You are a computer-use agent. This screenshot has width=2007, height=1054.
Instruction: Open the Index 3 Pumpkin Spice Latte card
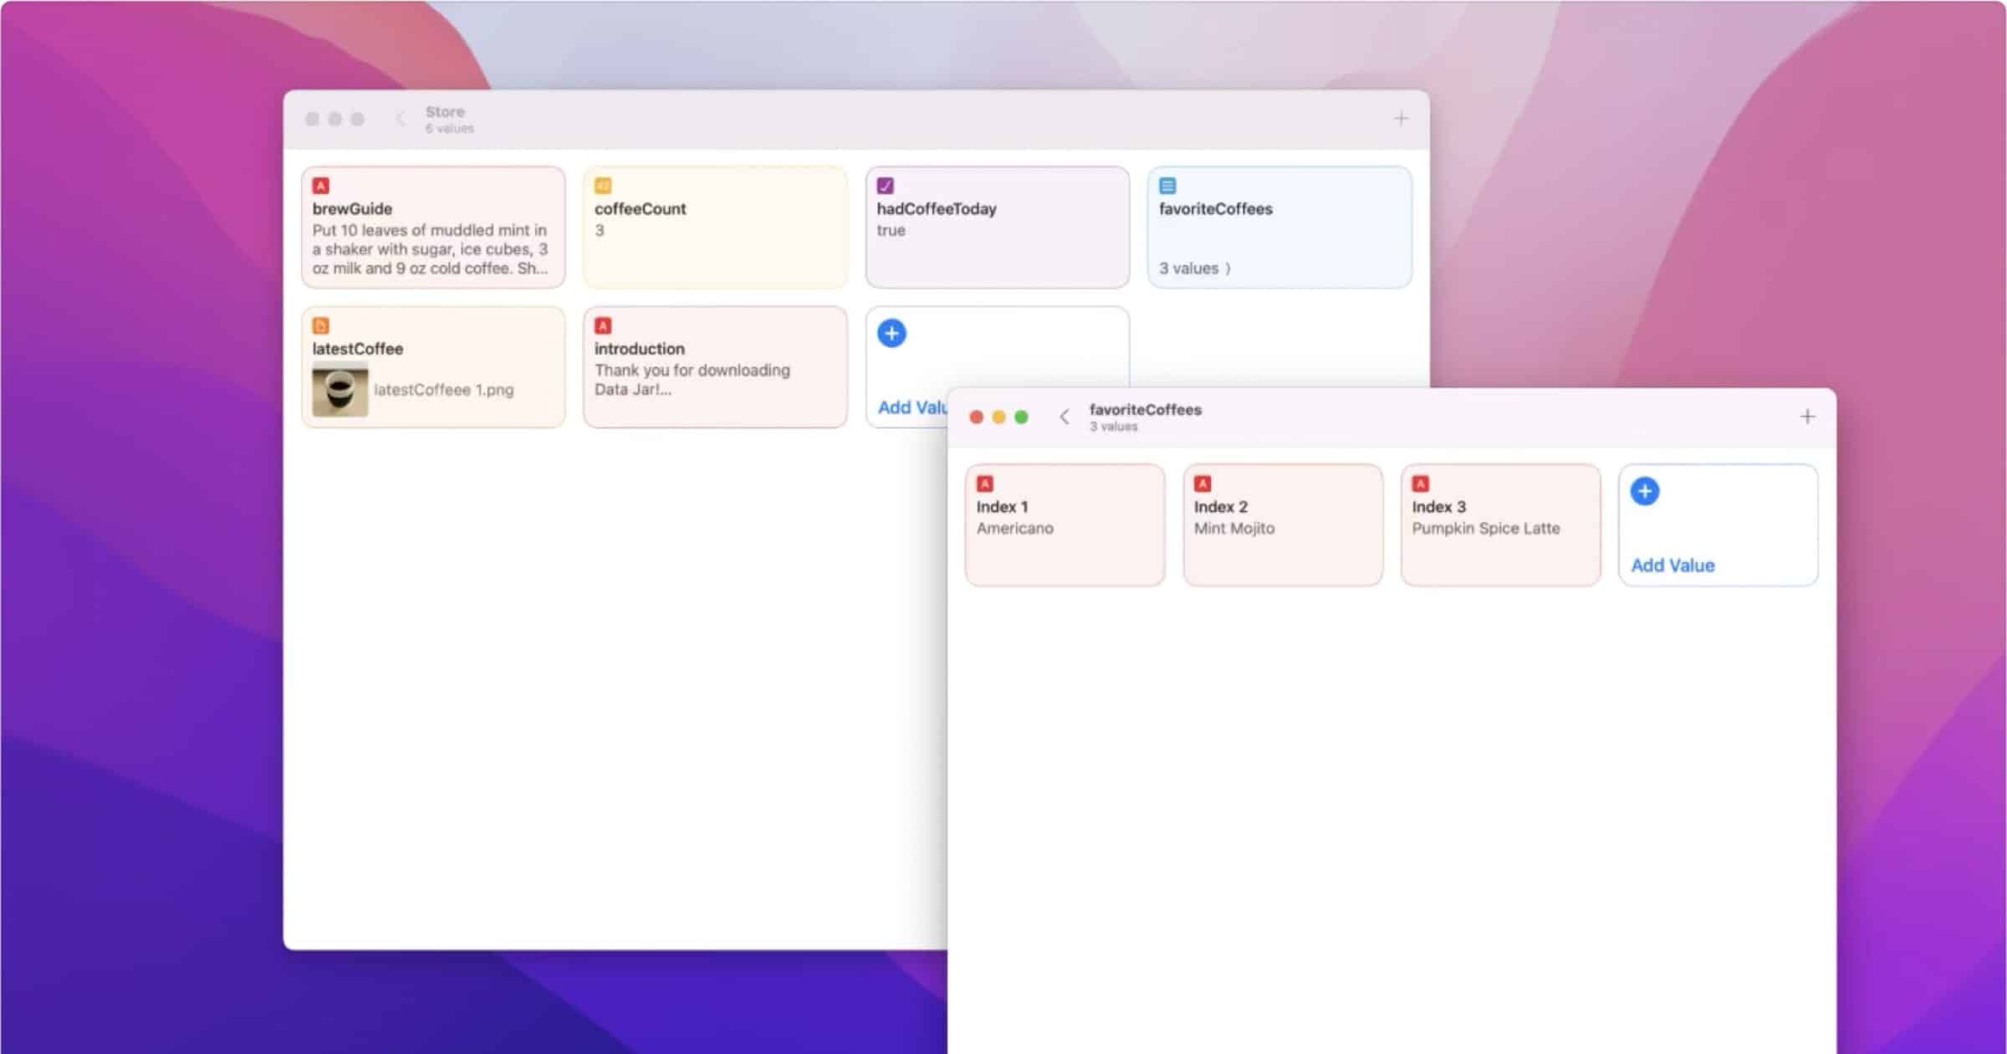click(1500, 525)
